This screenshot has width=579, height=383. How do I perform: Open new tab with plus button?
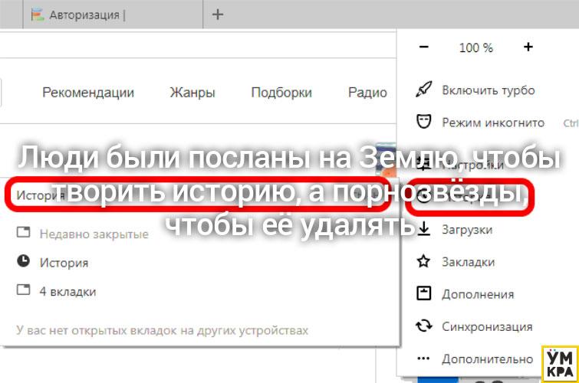[218, 15]
